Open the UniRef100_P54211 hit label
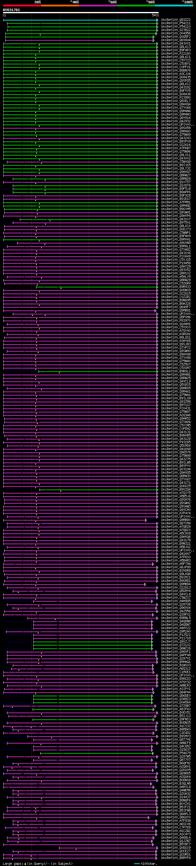 [x=176, y=23]
